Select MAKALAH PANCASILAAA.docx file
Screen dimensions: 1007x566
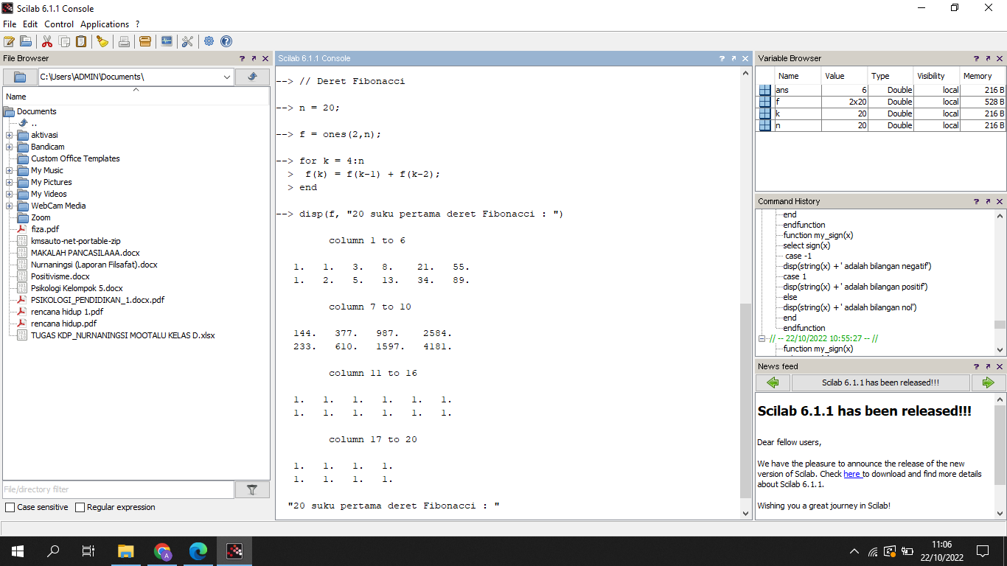point(86,253)
